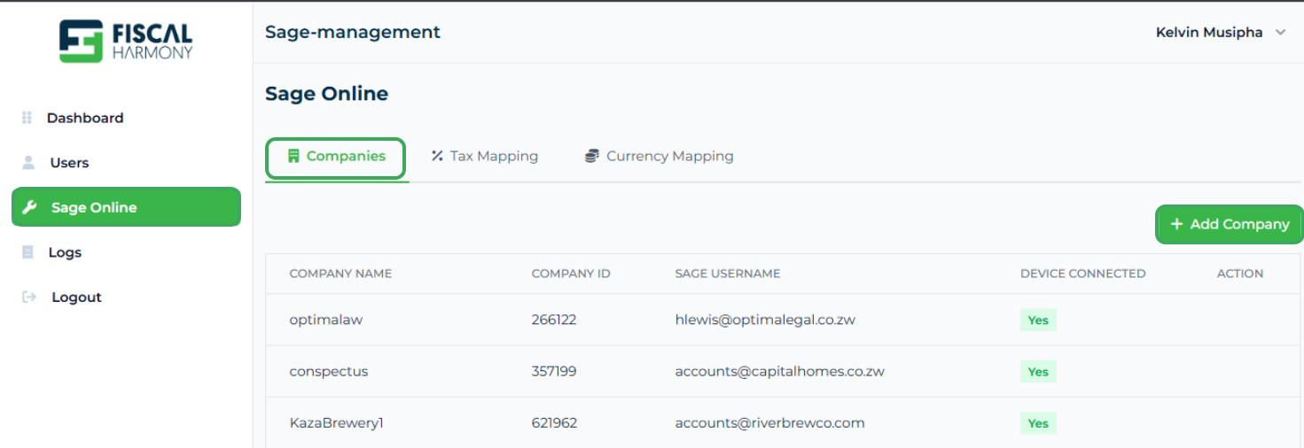The image size is (1304, 448).
Task: Click the Yes badge for KazaBrewery1
Action: [1038, 423]
